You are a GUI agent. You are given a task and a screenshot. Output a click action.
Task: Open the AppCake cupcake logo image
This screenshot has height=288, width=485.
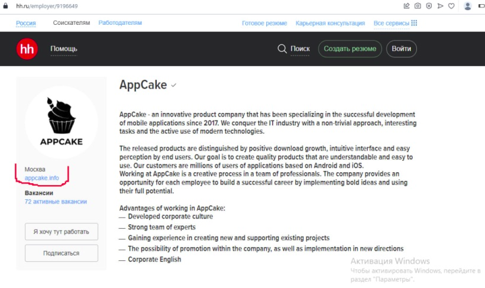[x=62, y=122]
